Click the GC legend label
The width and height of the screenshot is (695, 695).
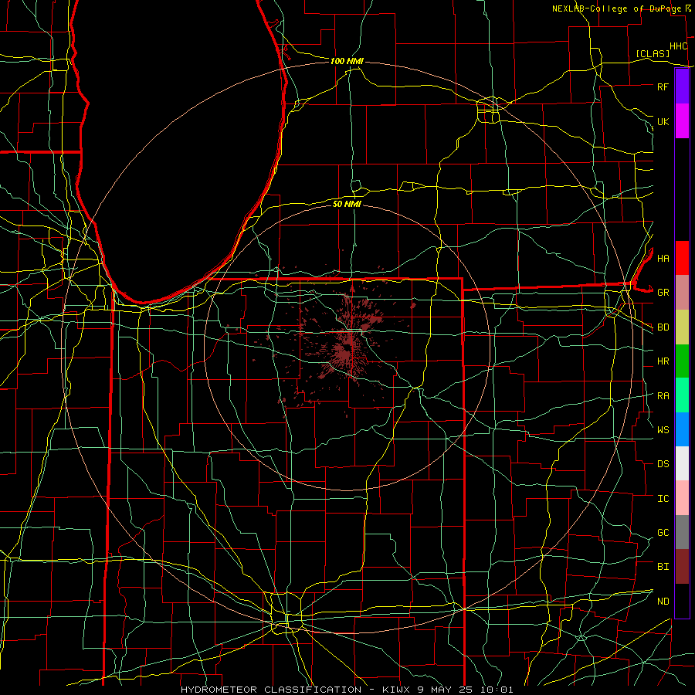click(663, 532)
